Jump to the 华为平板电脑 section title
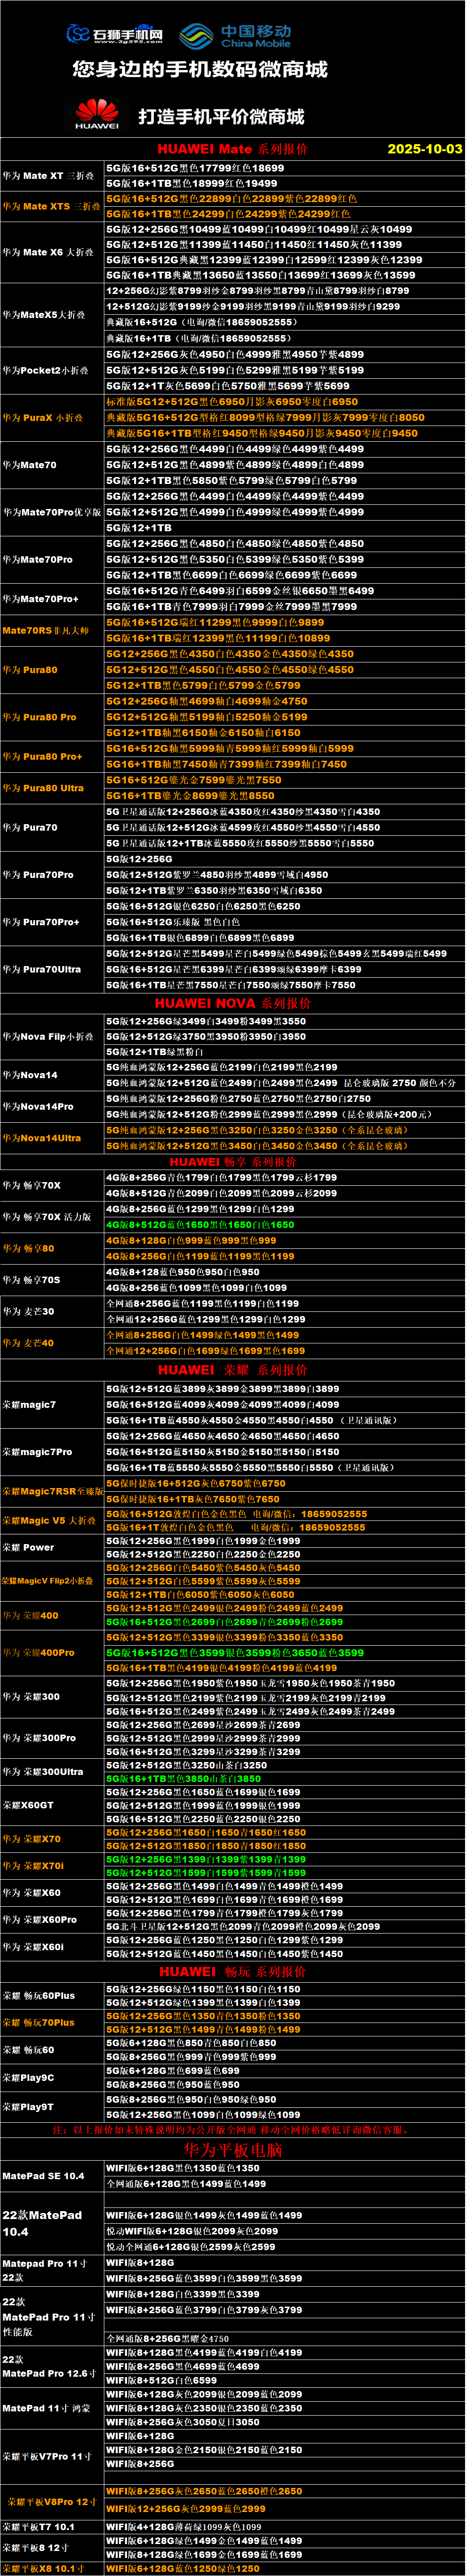Viewport: 466px width, 2576px height. 232,2150
